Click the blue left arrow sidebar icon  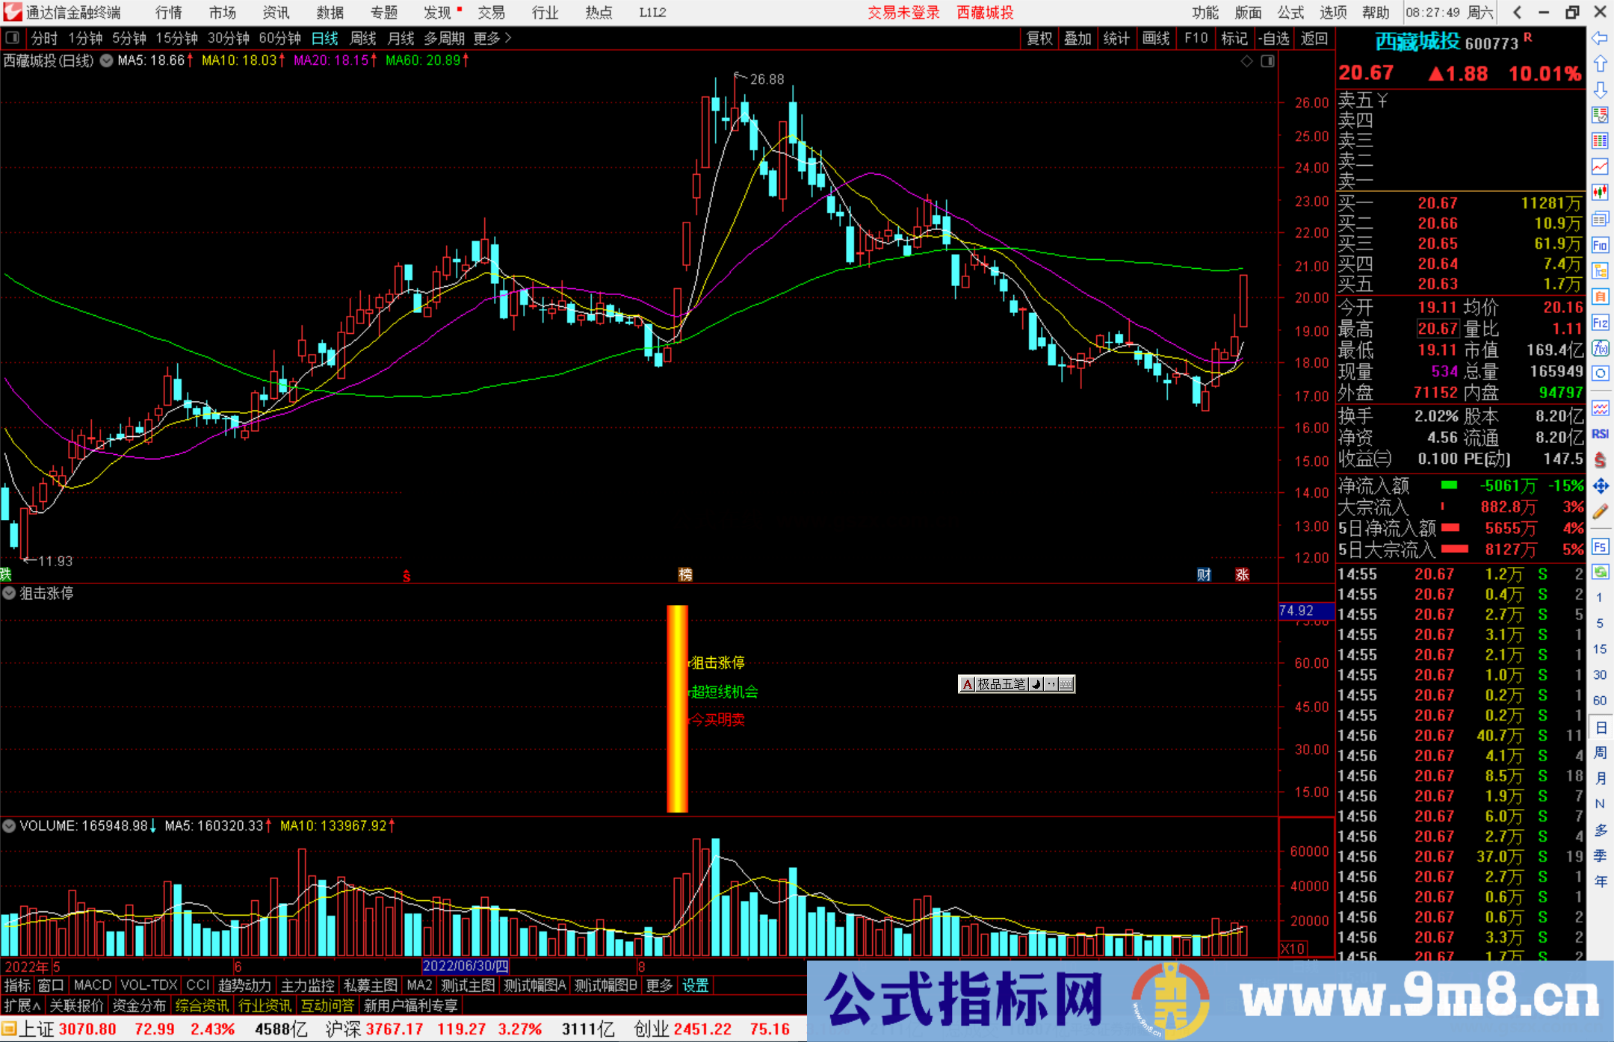pyautogui.click(x=1600, y=38)
